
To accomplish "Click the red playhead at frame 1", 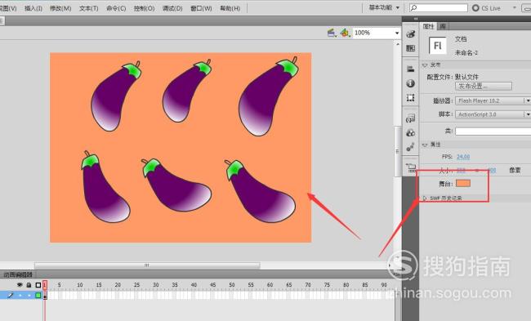I will click(45, 285).
